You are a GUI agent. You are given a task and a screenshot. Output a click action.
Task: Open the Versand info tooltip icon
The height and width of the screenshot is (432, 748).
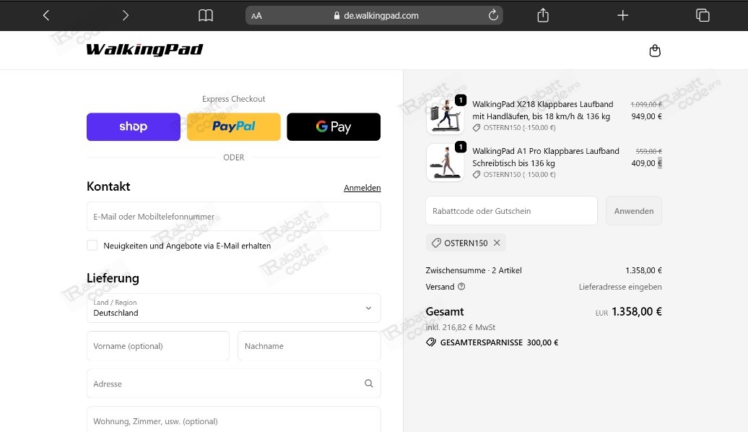pyautogui.click(x=462, y=287)
